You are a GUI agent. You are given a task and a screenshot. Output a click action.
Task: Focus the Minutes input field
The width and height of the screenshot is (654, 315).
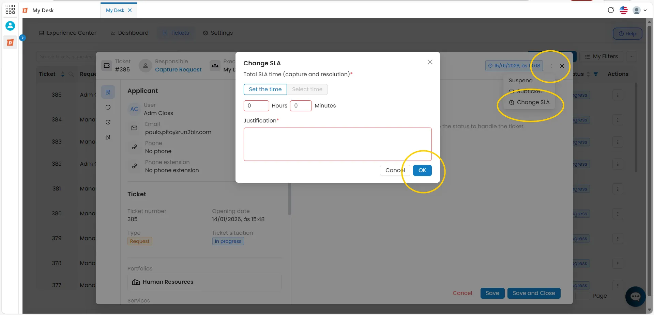coord(301,106)
